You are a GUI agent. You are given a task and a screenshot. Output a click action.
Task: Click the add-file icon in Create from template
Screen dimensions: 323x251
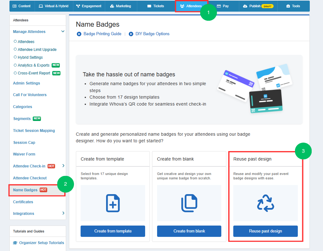[x=113, y=203]
